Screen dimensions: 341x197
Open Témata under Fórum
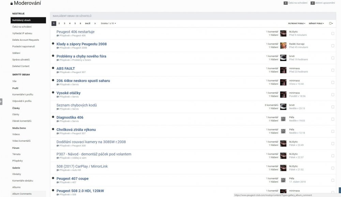click(x=16, y=154)
